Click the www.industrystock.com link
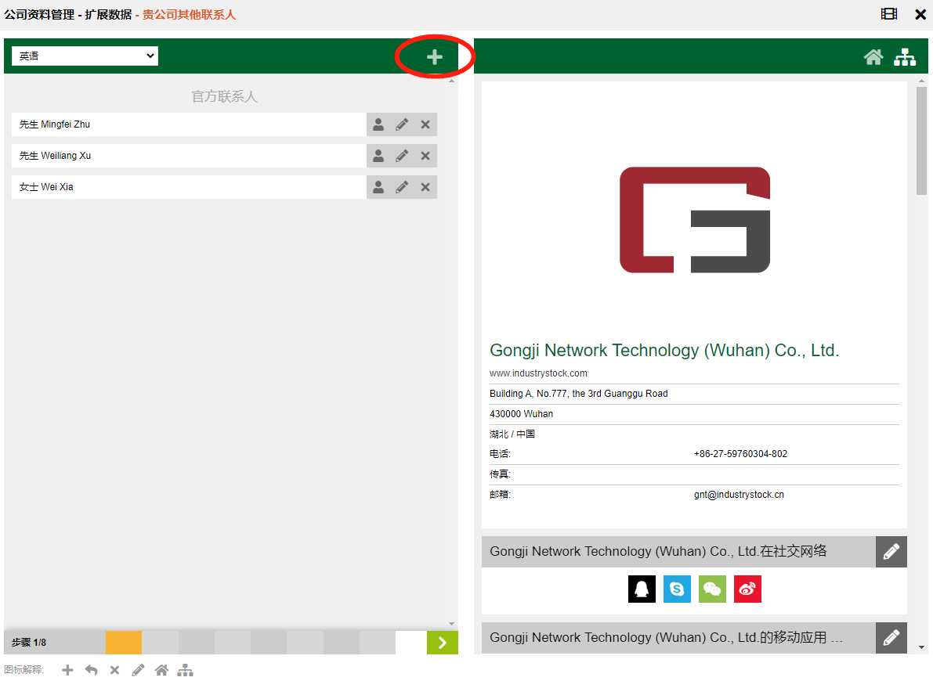Image resolution: width=933 pixels, height=681 pixels. tap(538, 373)
